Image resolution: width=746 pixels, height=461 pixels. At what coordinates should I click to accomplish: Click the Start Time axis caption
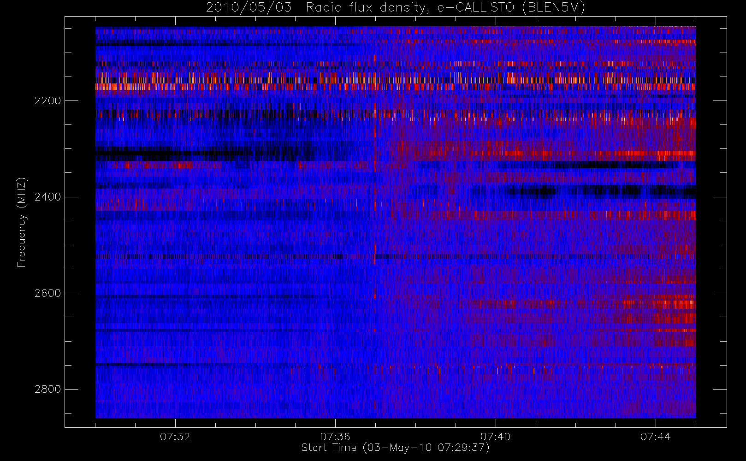tap(396, 448)
